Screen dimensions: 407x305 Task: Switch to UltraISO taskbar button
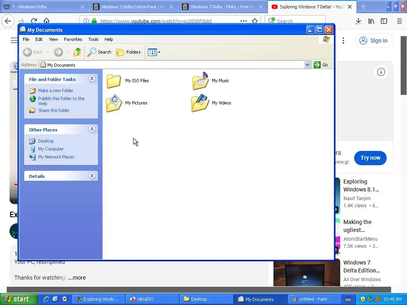click(152, 299)
